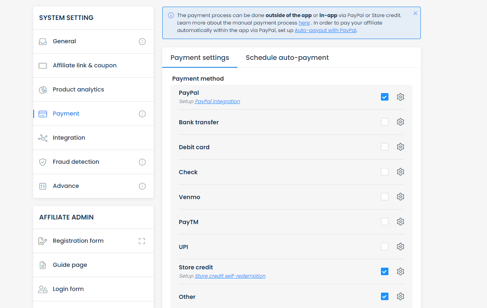Click info icon next to Fraud detection
This screenshot has width=487, height=308.
pyautogui.click(x=142, y=162)
